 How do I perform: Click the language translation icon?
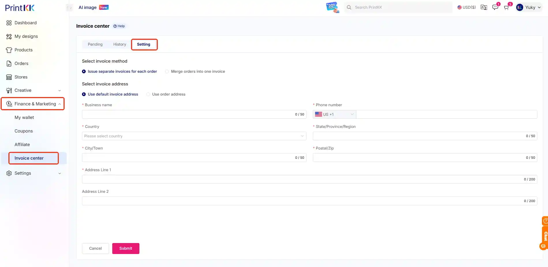(484, 7)
